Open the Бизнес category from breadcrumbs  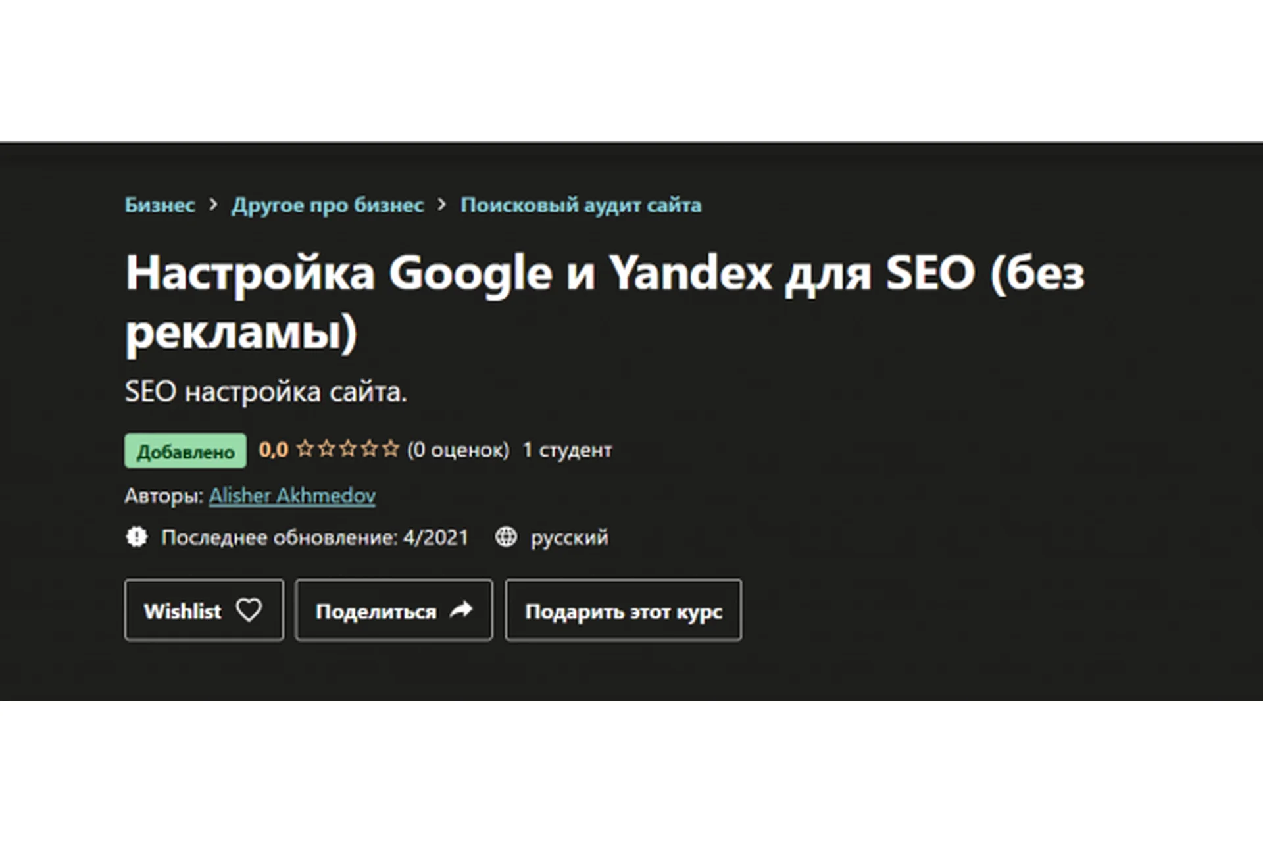pos(160,205)
